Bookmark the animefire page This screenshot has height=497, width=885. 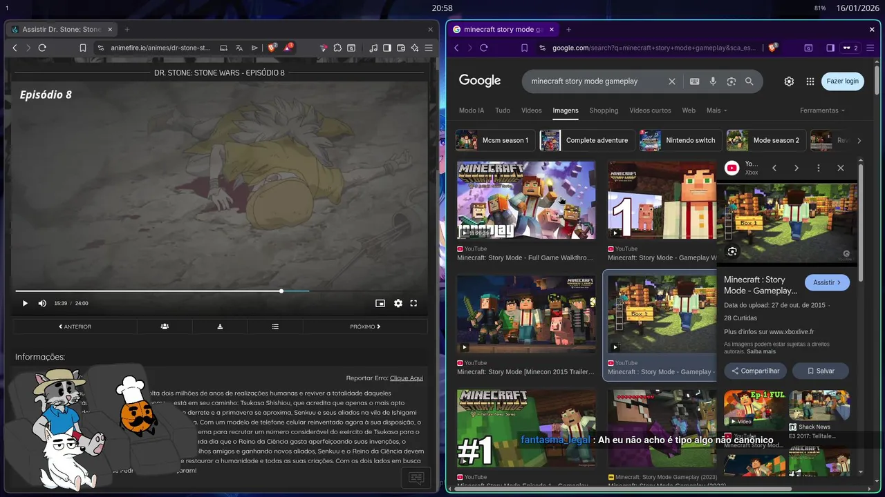tap(82, 48)
